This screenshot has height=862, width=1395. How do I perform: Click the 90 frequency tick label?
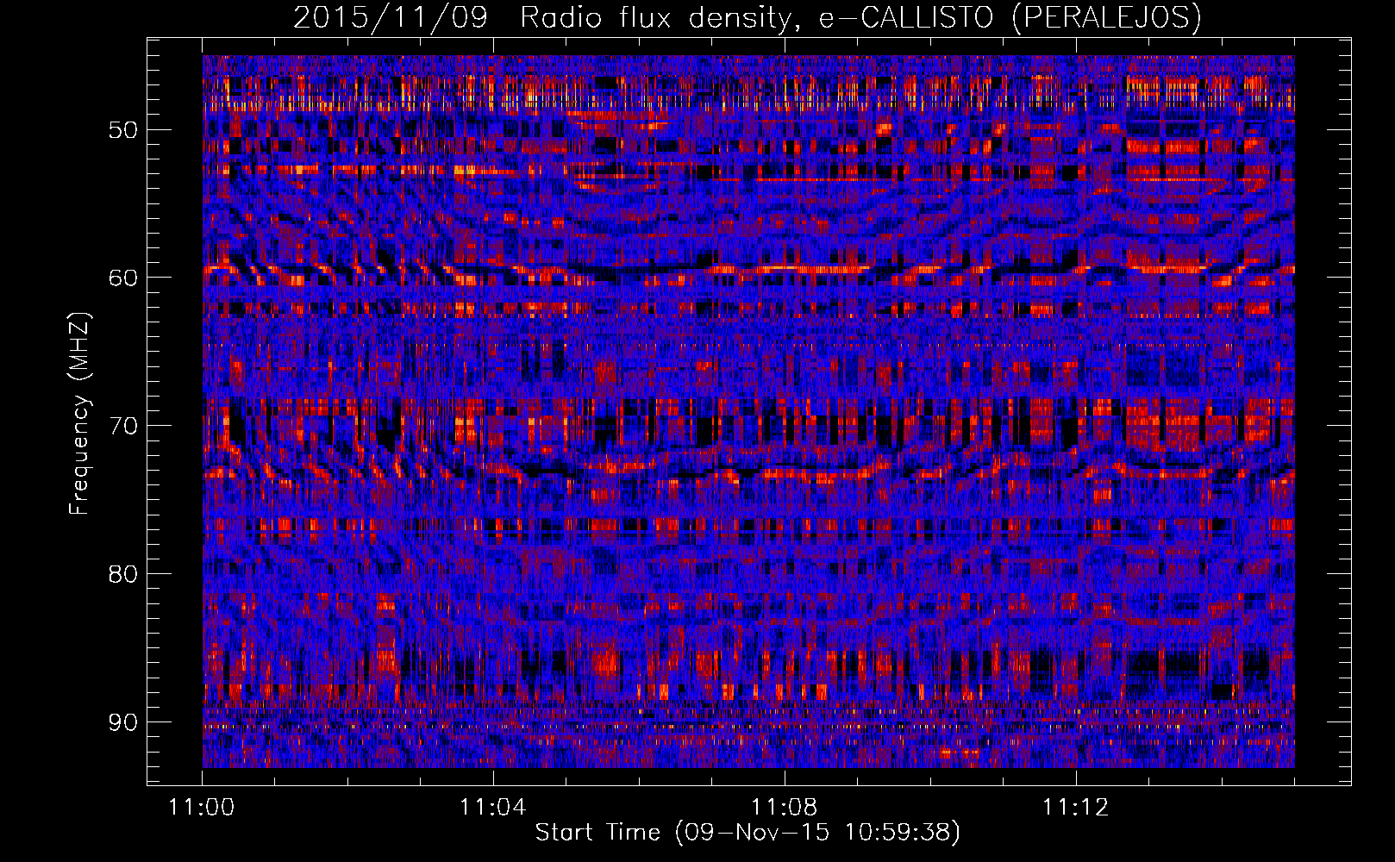pos(122,721)
